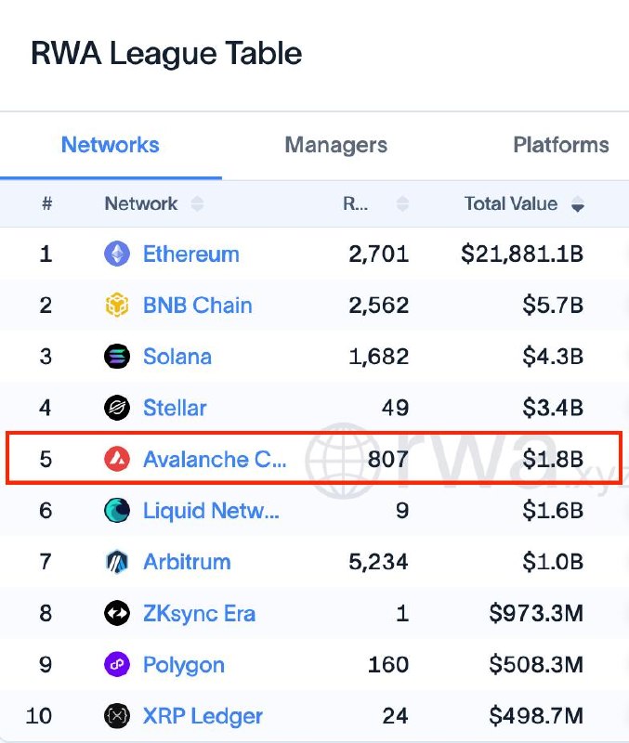Click the Avalanche red logo icon
This screenshot has width=629, height=743.
117,459
